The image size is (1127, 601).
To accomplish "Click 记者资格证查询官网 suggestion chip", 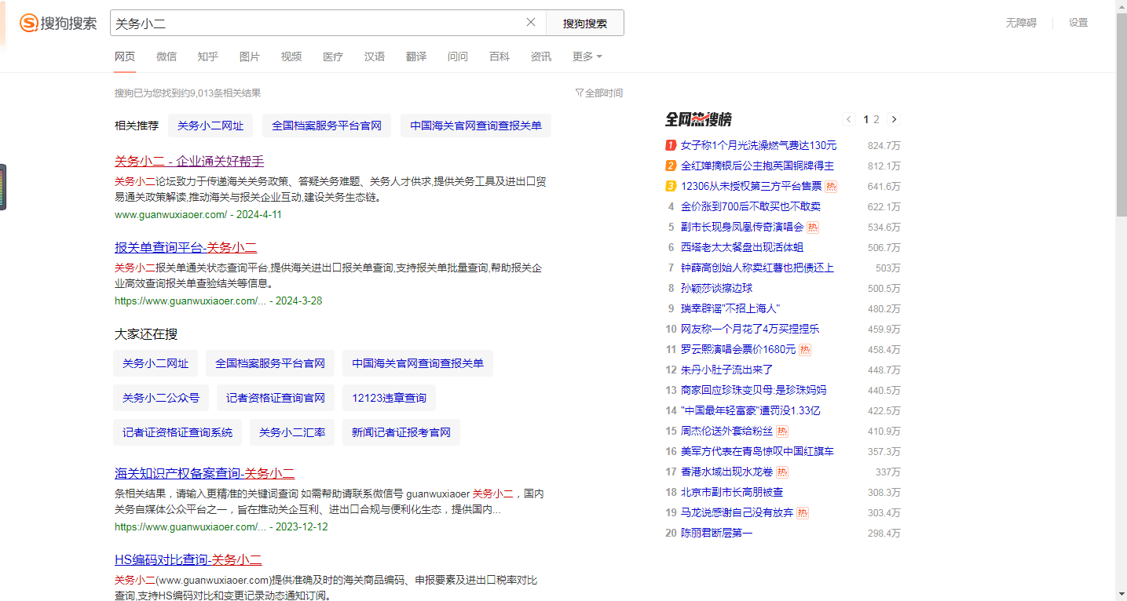I will point(276,398).
